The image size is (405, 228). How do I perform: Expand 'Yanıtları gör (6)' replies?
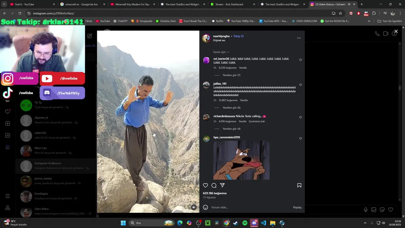[232, 108]
